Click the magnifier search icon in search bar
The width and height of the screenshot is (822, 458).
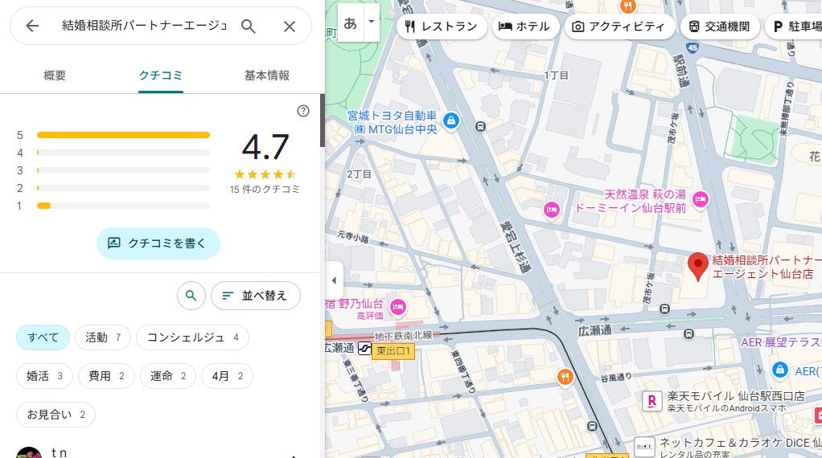pos(249,27)
